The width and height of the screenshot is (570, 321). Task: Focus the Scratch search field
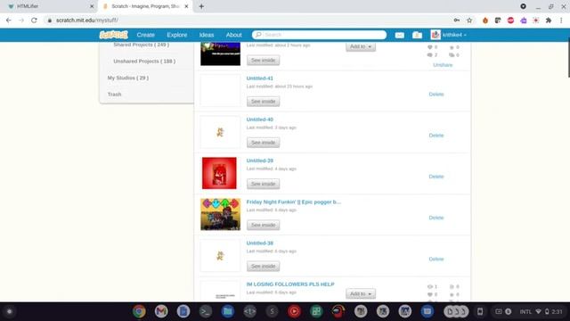tap(319, 35)
